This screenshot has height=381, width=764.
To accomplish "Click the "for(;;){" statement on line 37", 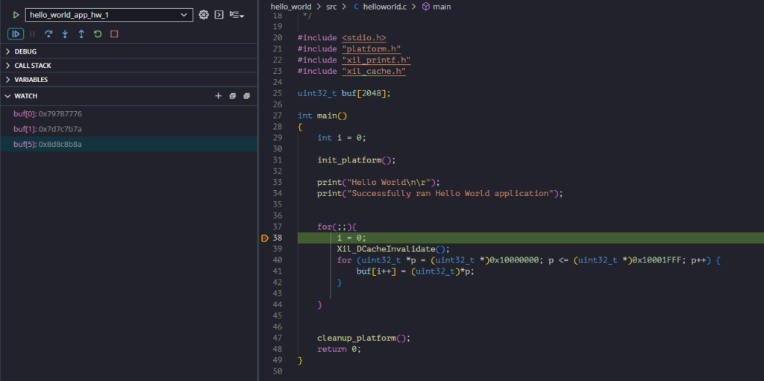I will [x=337, y=227].
